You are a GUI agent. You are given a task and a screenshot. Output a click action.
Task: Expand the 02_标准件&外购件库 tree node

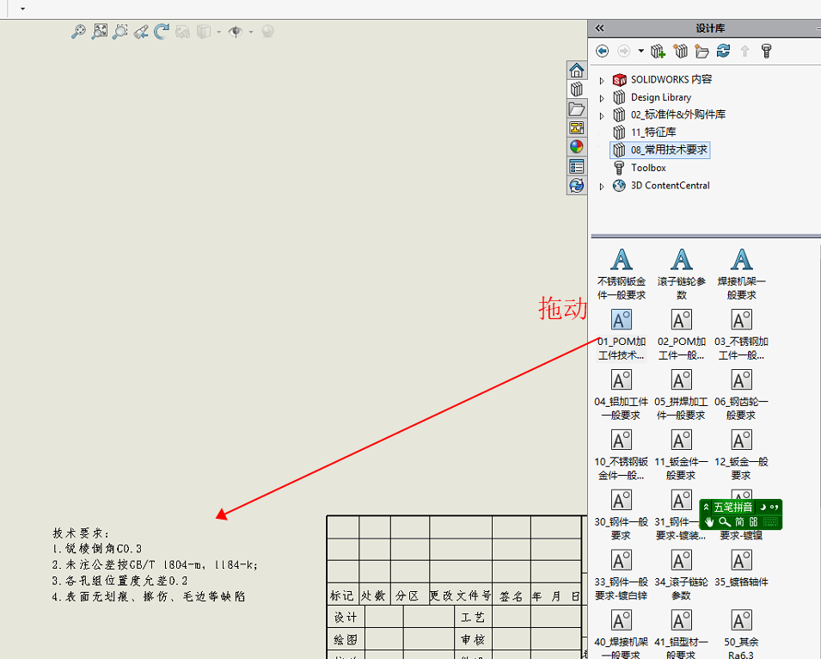[x=602, y=116]
